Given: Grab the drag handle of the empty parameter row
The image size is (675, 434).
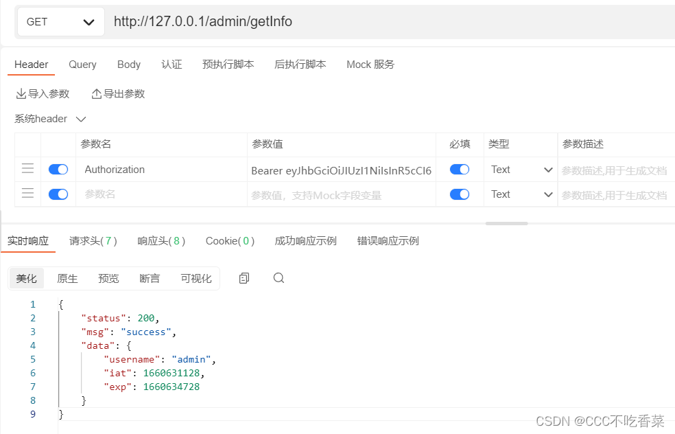Looking at the screenshot, I should pos(27,194).
